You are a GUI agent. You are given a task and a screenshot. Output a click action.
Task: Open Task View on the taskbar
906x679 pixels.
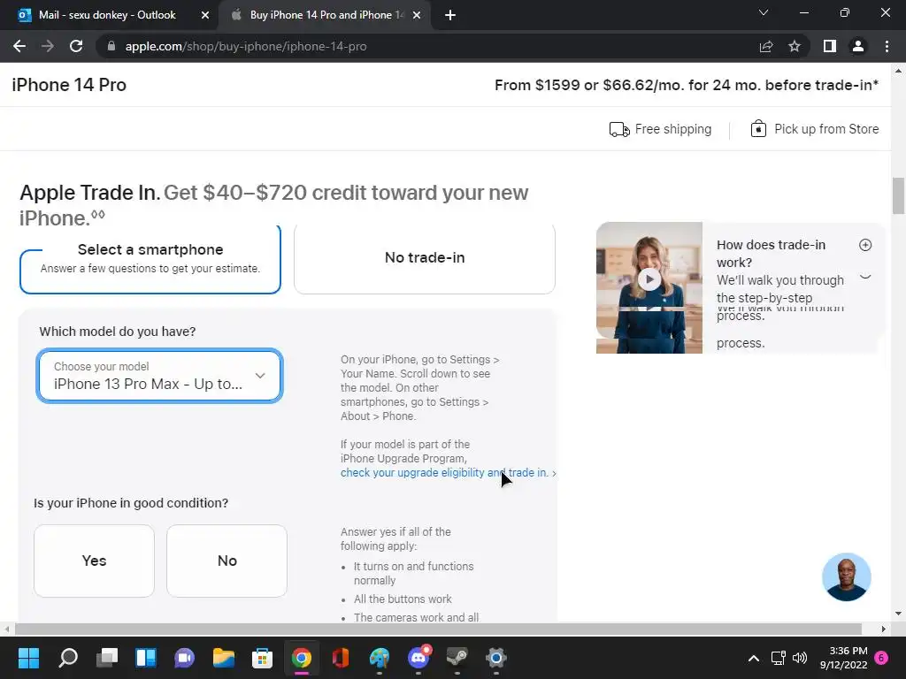107,658
